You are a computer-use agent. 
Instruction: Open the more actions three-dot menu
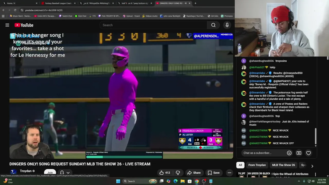pos(230,173)
